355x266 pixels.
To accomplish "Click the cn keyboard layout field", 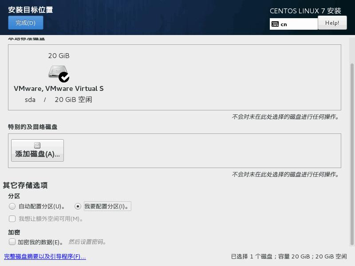I will click(x=294, y=24).
